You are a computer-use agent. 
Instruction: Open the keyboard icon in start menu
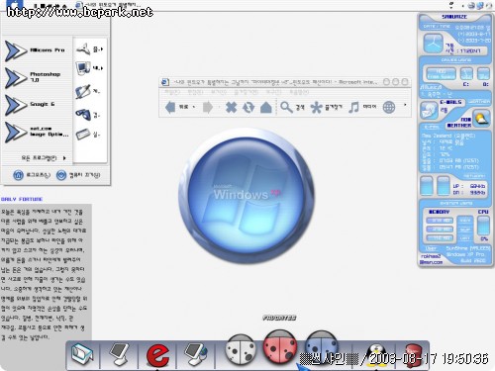pos(83,135)
